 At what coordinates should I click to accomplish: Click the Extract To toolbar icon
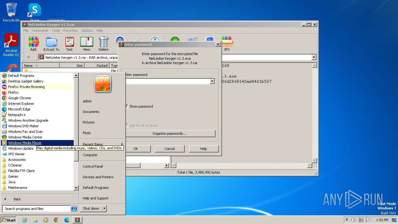coord(51,44)
